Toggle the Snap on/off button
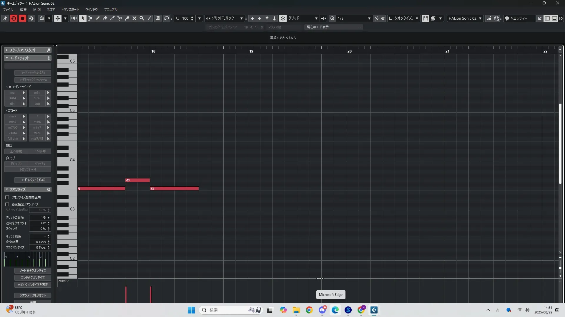The width and height of the screenshot is (565, 317). coord(282,18)
